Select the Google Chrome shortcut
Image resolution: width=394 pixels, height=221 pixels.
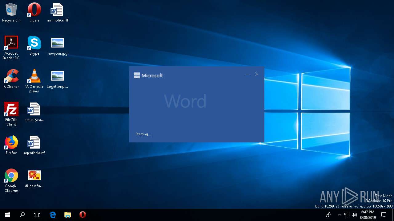[x=11, y=180]
